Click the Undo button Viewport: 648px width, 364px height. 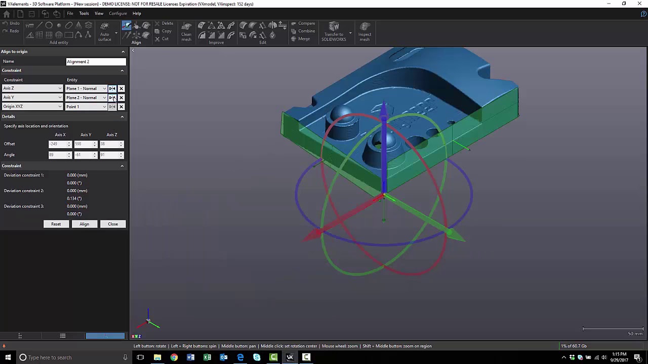[10, 23]
